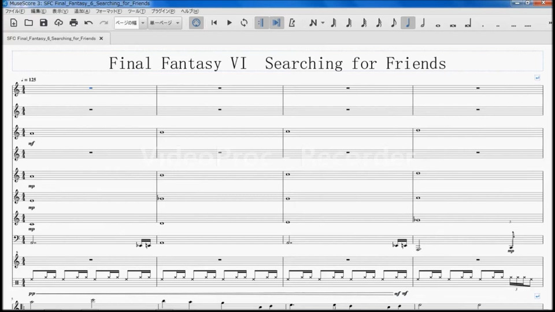
Task: Toggle MIDI input button
Action: 196,23
